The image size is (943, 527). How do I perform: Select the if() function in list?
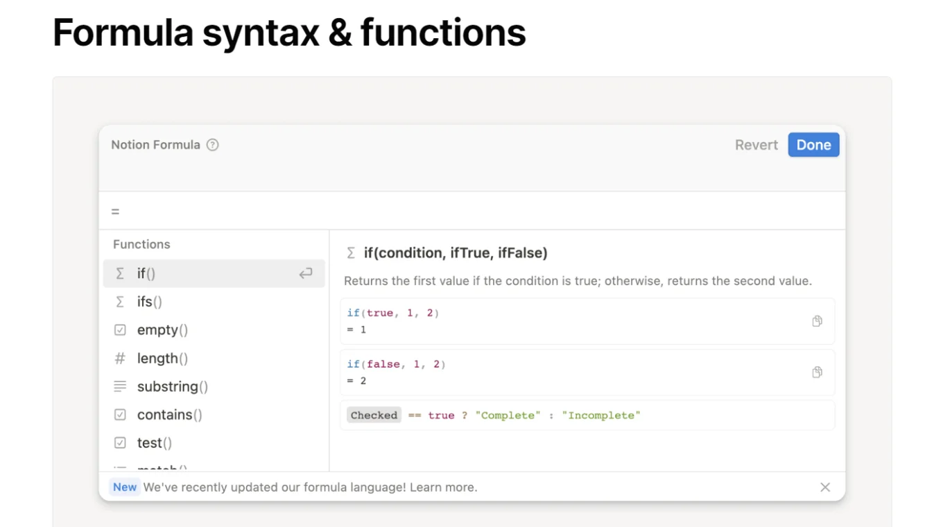146,274
